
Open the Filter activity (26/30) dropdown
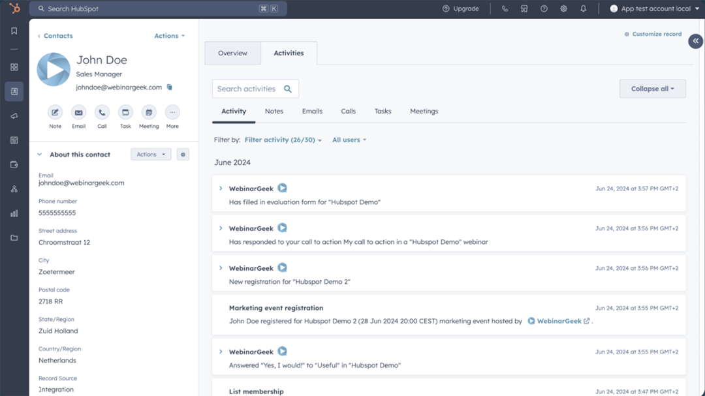(283, 140)
